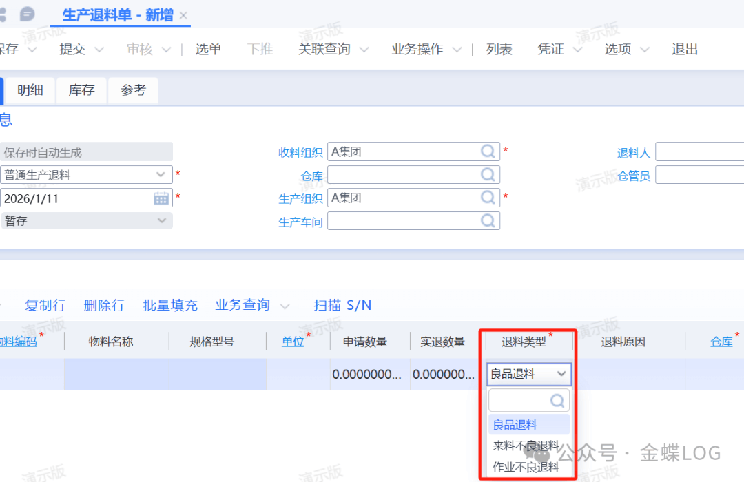The width and height of the screenshot is (744, 482).
Task: Switch to the 库存 tab
Action: pyautogui.click(x=81, y=90)
